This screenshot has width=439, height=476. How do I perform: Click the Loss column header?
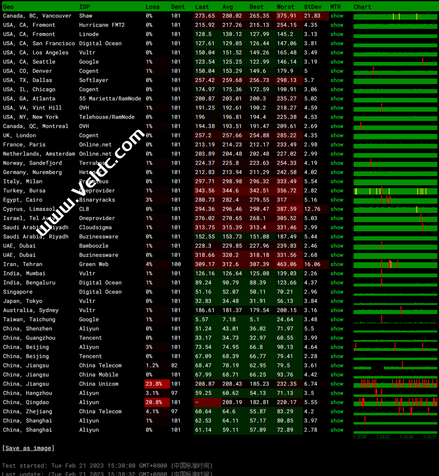[x=152, y=7]
